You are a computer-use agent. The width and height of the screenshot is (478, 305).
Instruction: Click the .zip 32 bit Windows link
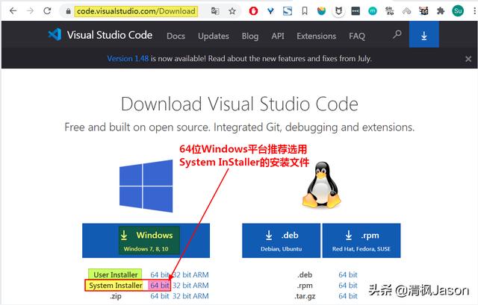point(181,296)
